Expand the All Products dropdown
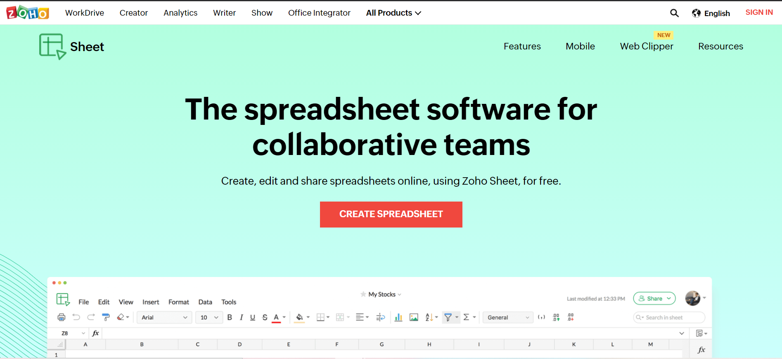The image size is (782, 359). [393, 13]
